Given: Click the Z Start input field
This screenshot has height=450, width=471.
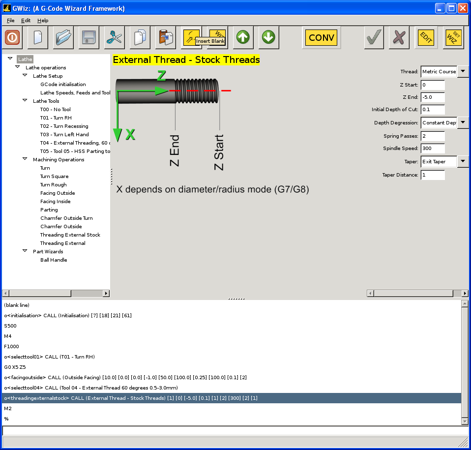Looking at the screenshot, I should (x=433, y=85).
